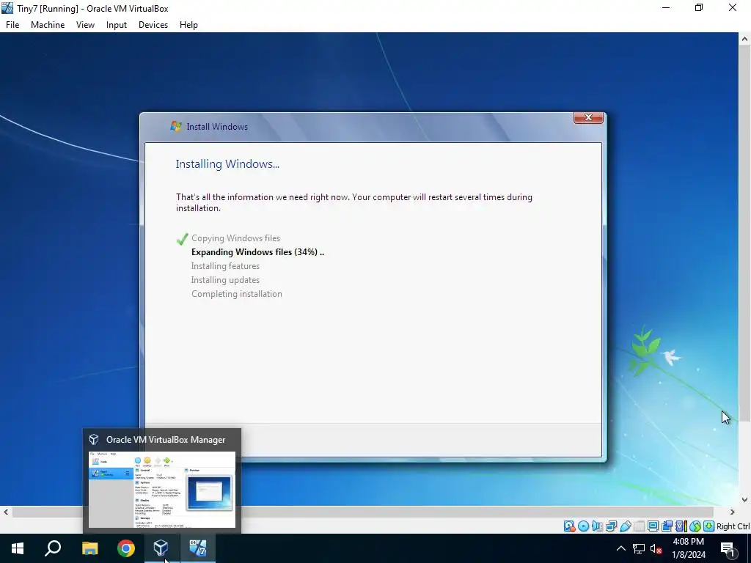Click the VirtualBox Manager taskbar icon

click(x=161, y=548)
